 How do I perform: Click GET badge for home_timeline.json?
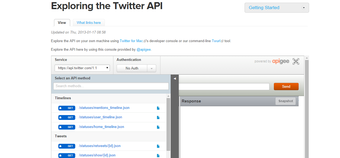click(x=67, y=127)
